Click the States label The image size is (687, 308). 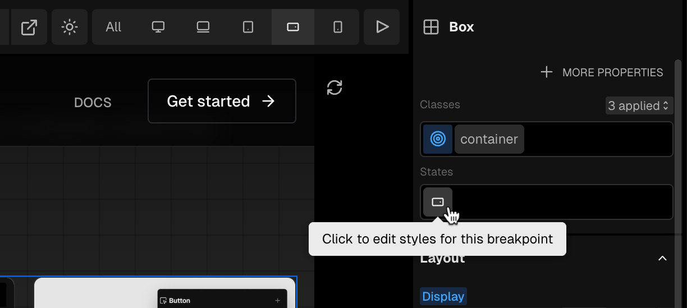pos(436,172)
